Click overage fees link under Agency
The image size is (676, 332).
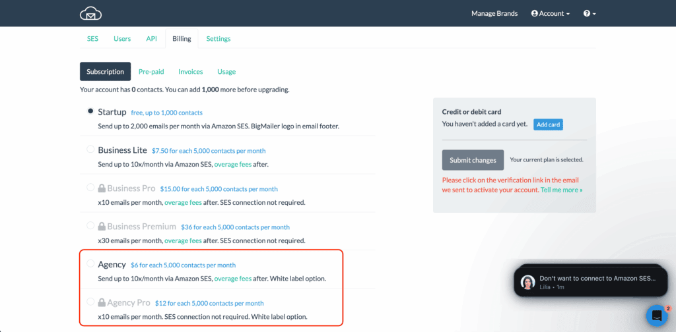click(233, 278)
